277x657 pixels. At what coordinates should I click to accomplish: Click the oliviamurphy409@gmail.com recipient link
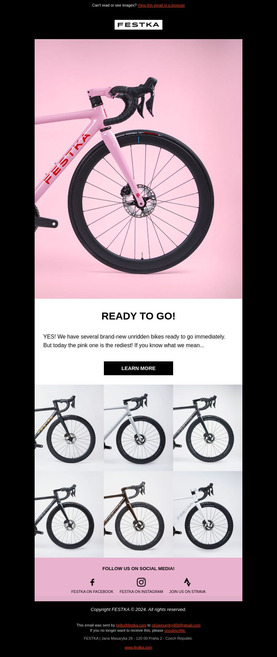click(x=176, y=625)
